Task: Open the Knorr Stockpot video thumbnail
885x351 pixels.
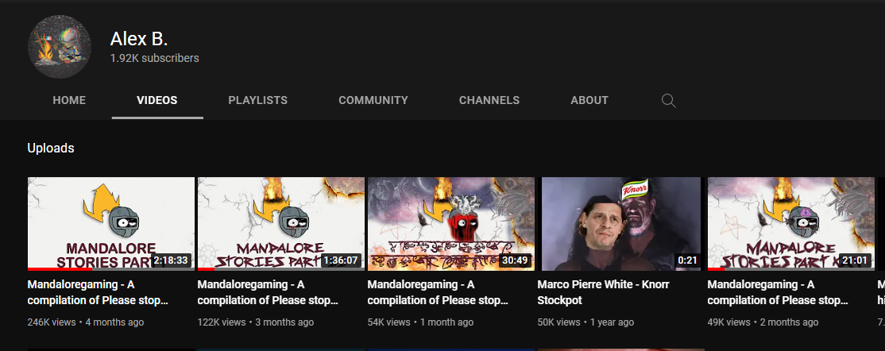Action: pos(621,224)
